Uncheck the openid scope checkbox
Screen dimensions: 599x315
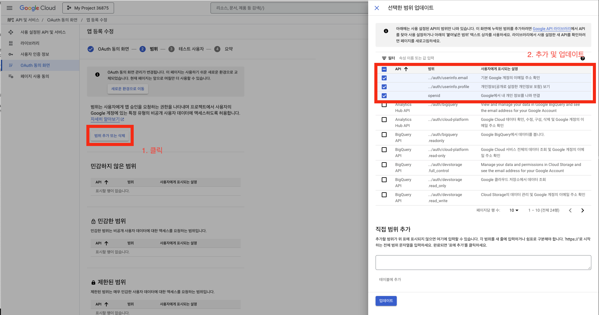point(384,96)
